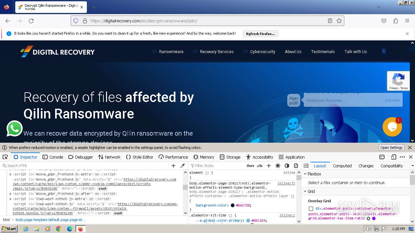Open the Style Editor tab
415x233 pixels.
point(139,157)
